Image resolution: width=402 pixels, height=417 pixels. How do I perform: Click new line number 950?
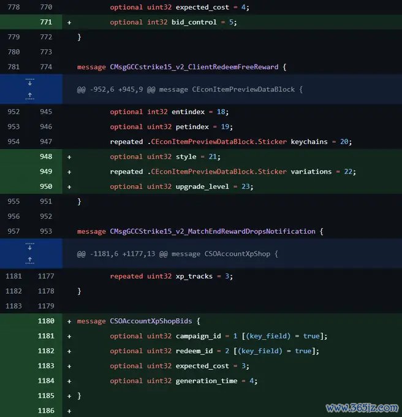(x=46, y=186)
